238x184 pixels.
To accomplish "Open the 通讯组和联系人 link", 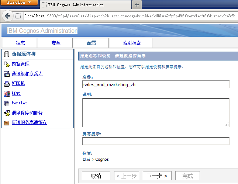I will click(27, 74).
